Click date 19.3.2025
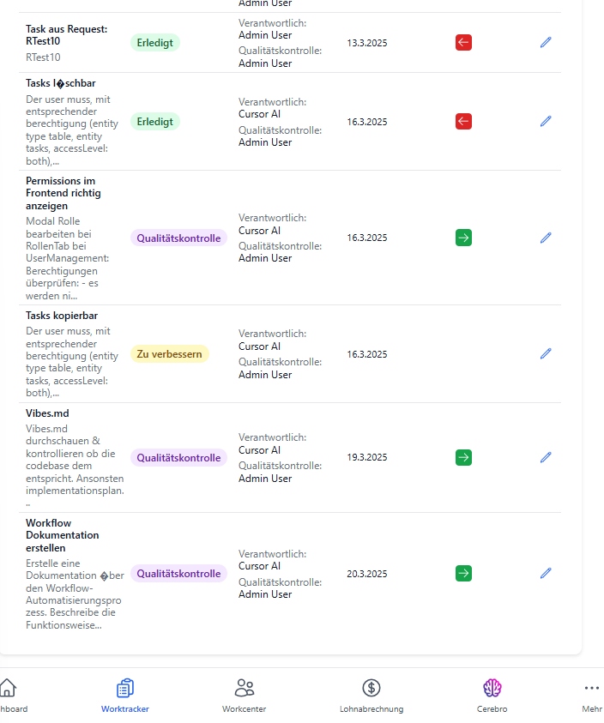 click(367, 457)
